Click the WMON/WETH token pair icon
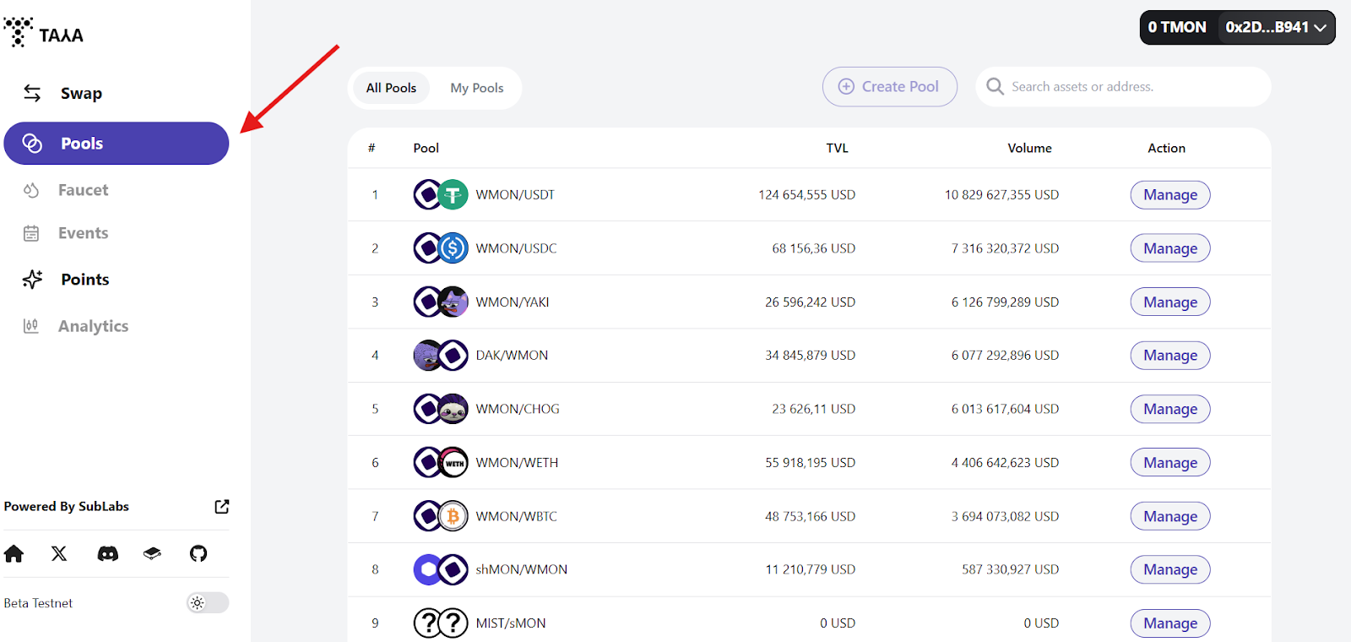 pos(441,463)
